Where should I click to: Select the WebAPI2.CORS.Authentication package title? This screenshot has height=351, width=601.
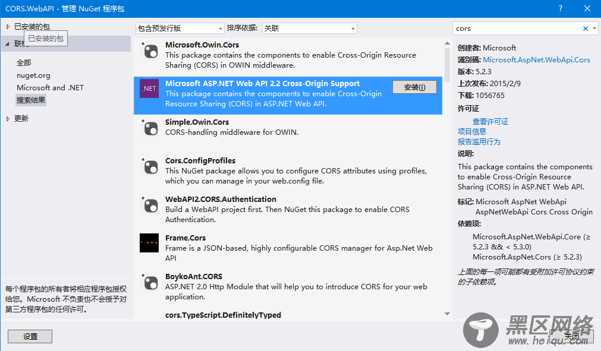pyautogui.click(x=221, y=199)
